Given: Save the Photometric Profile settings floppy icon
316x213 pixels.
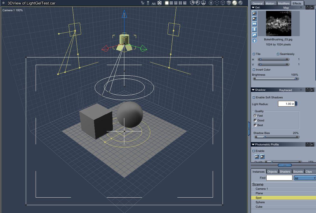Looking at the screenshot, I should click(308, 144).
